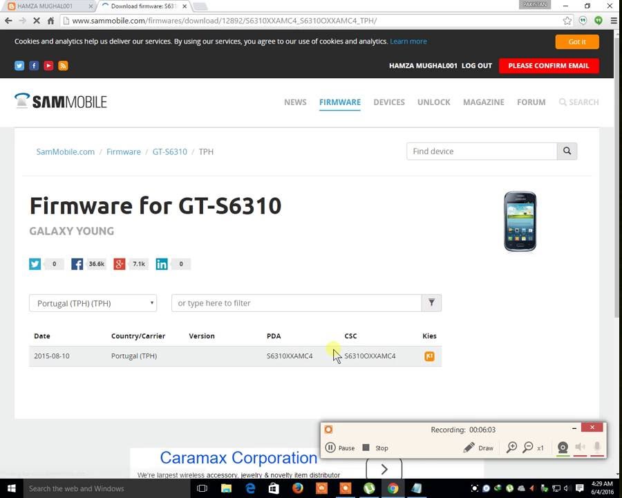Click the LOG OUT link
Image resolution: width=622 pixels, height=498 pixels.
[x=476, y=66]
